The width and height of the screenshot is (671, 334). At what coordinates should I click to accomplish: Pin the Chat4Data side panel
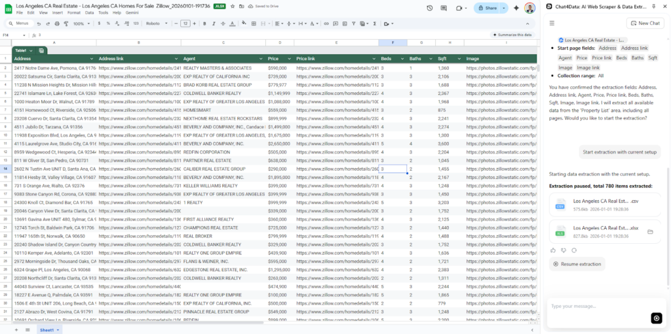653,7
